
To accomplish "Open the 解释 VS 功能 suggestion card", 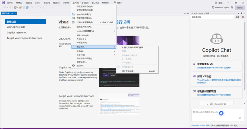I will pyautogui.click(x=217, y=80).
